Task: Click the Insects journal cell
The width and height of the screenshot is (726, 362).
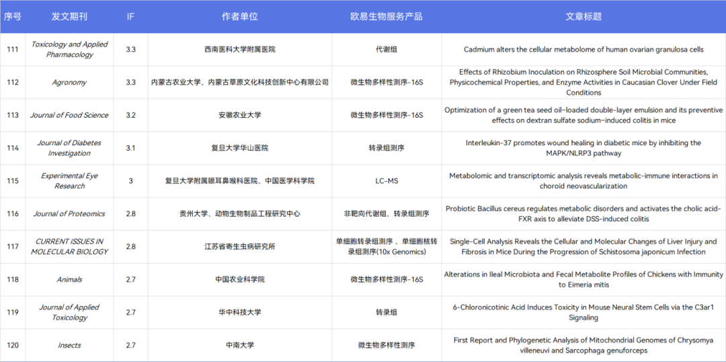Action: coord(69,345)
